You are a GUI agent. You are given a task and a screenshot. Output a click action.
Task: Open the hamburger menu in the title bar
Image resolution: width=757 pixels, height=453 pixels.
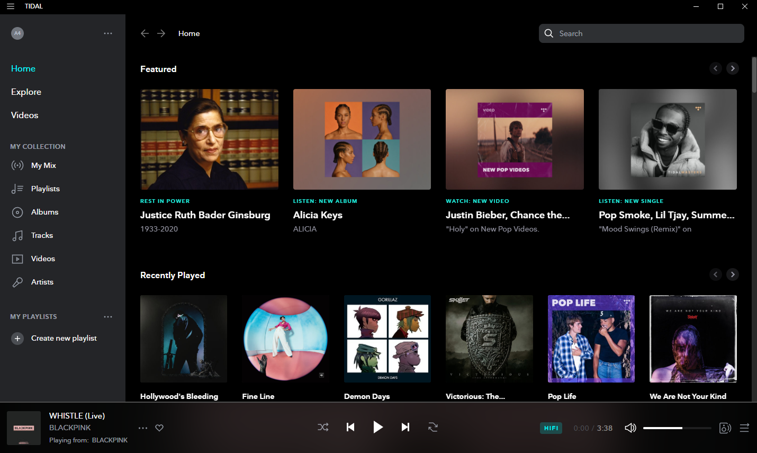pos(11,6)
